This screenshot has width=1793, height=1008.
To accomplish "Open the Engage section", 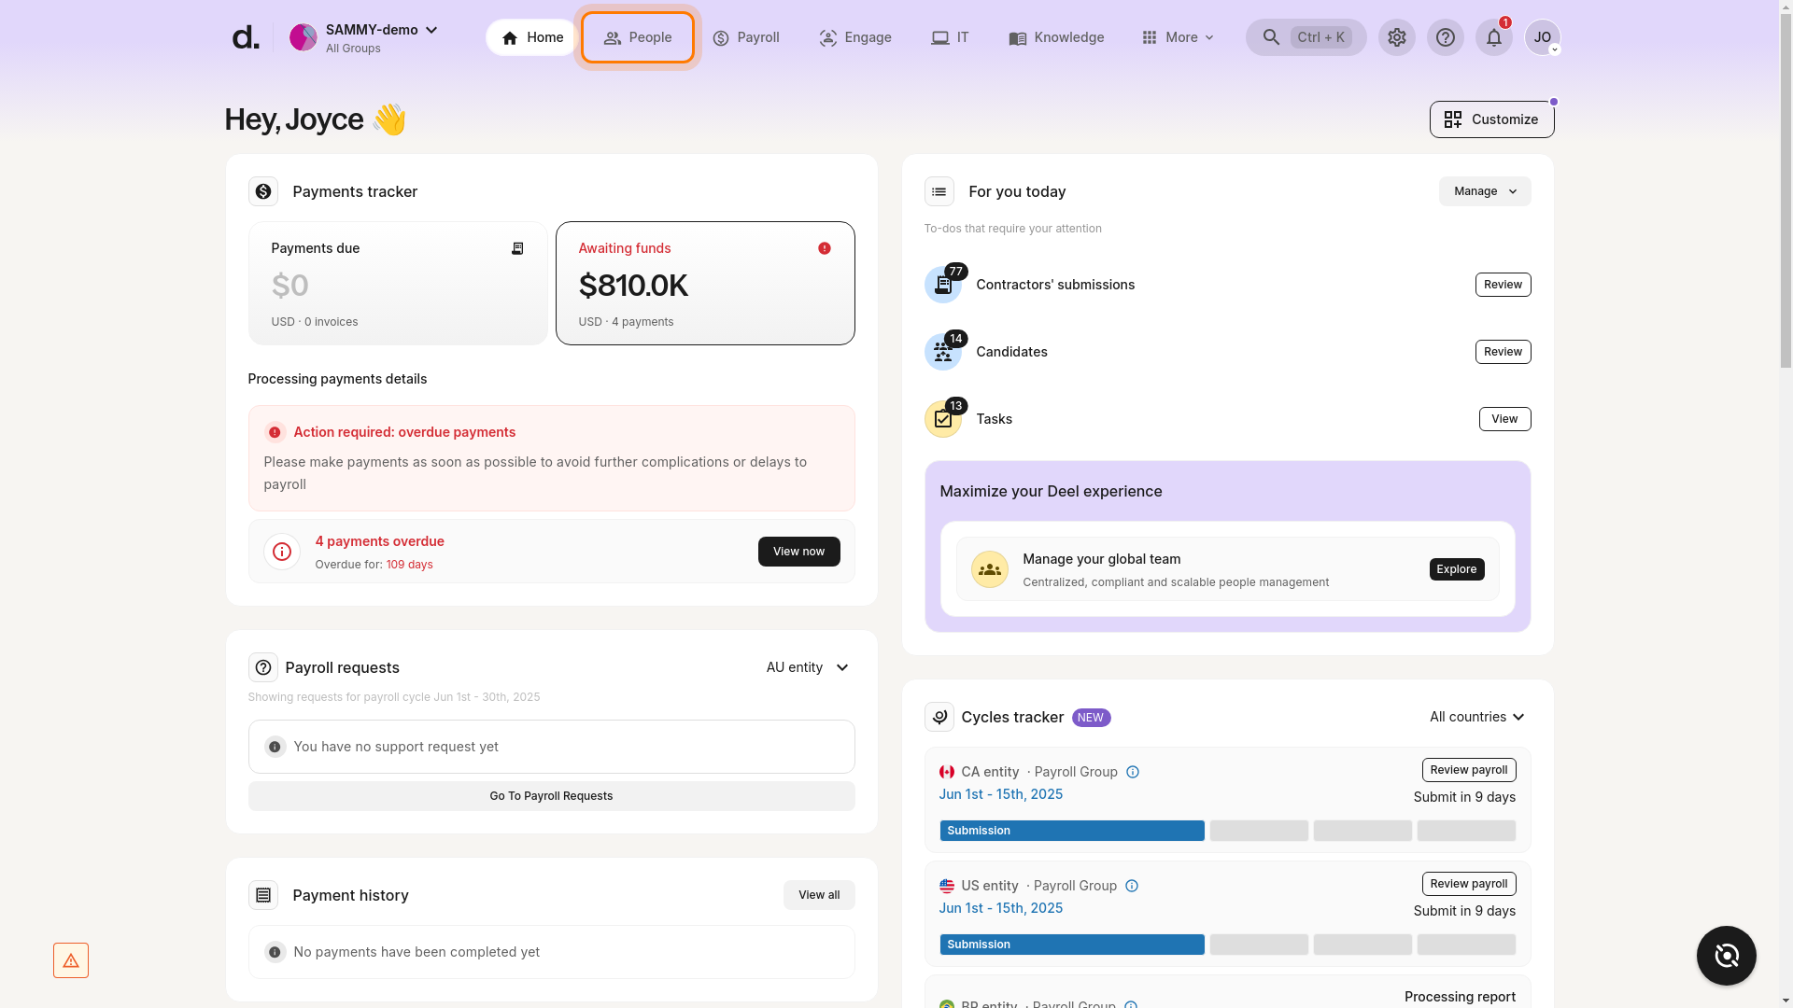I will pyautogui.click(x=854, y=37).
